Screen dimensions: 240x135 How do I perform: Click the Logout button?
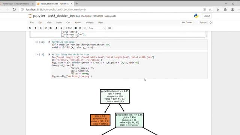pos(207,16)
